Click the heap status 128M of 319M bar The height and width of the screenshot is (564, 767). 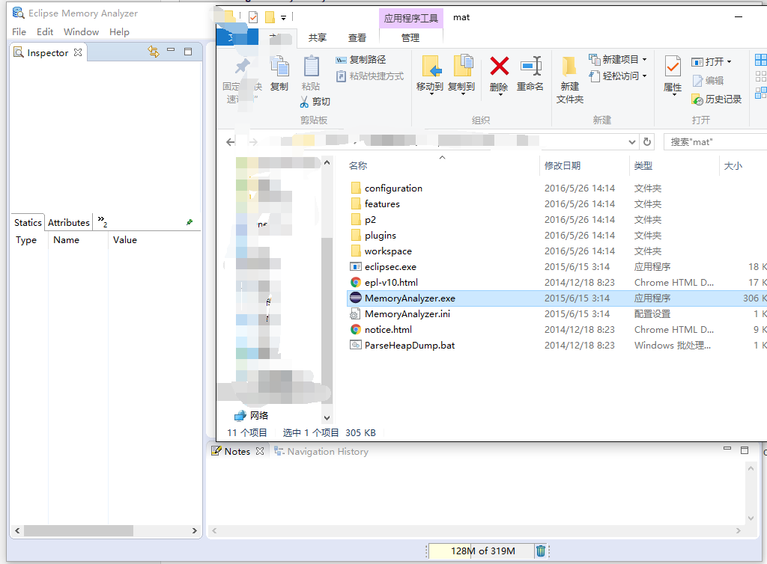click(x=480, y=551)
